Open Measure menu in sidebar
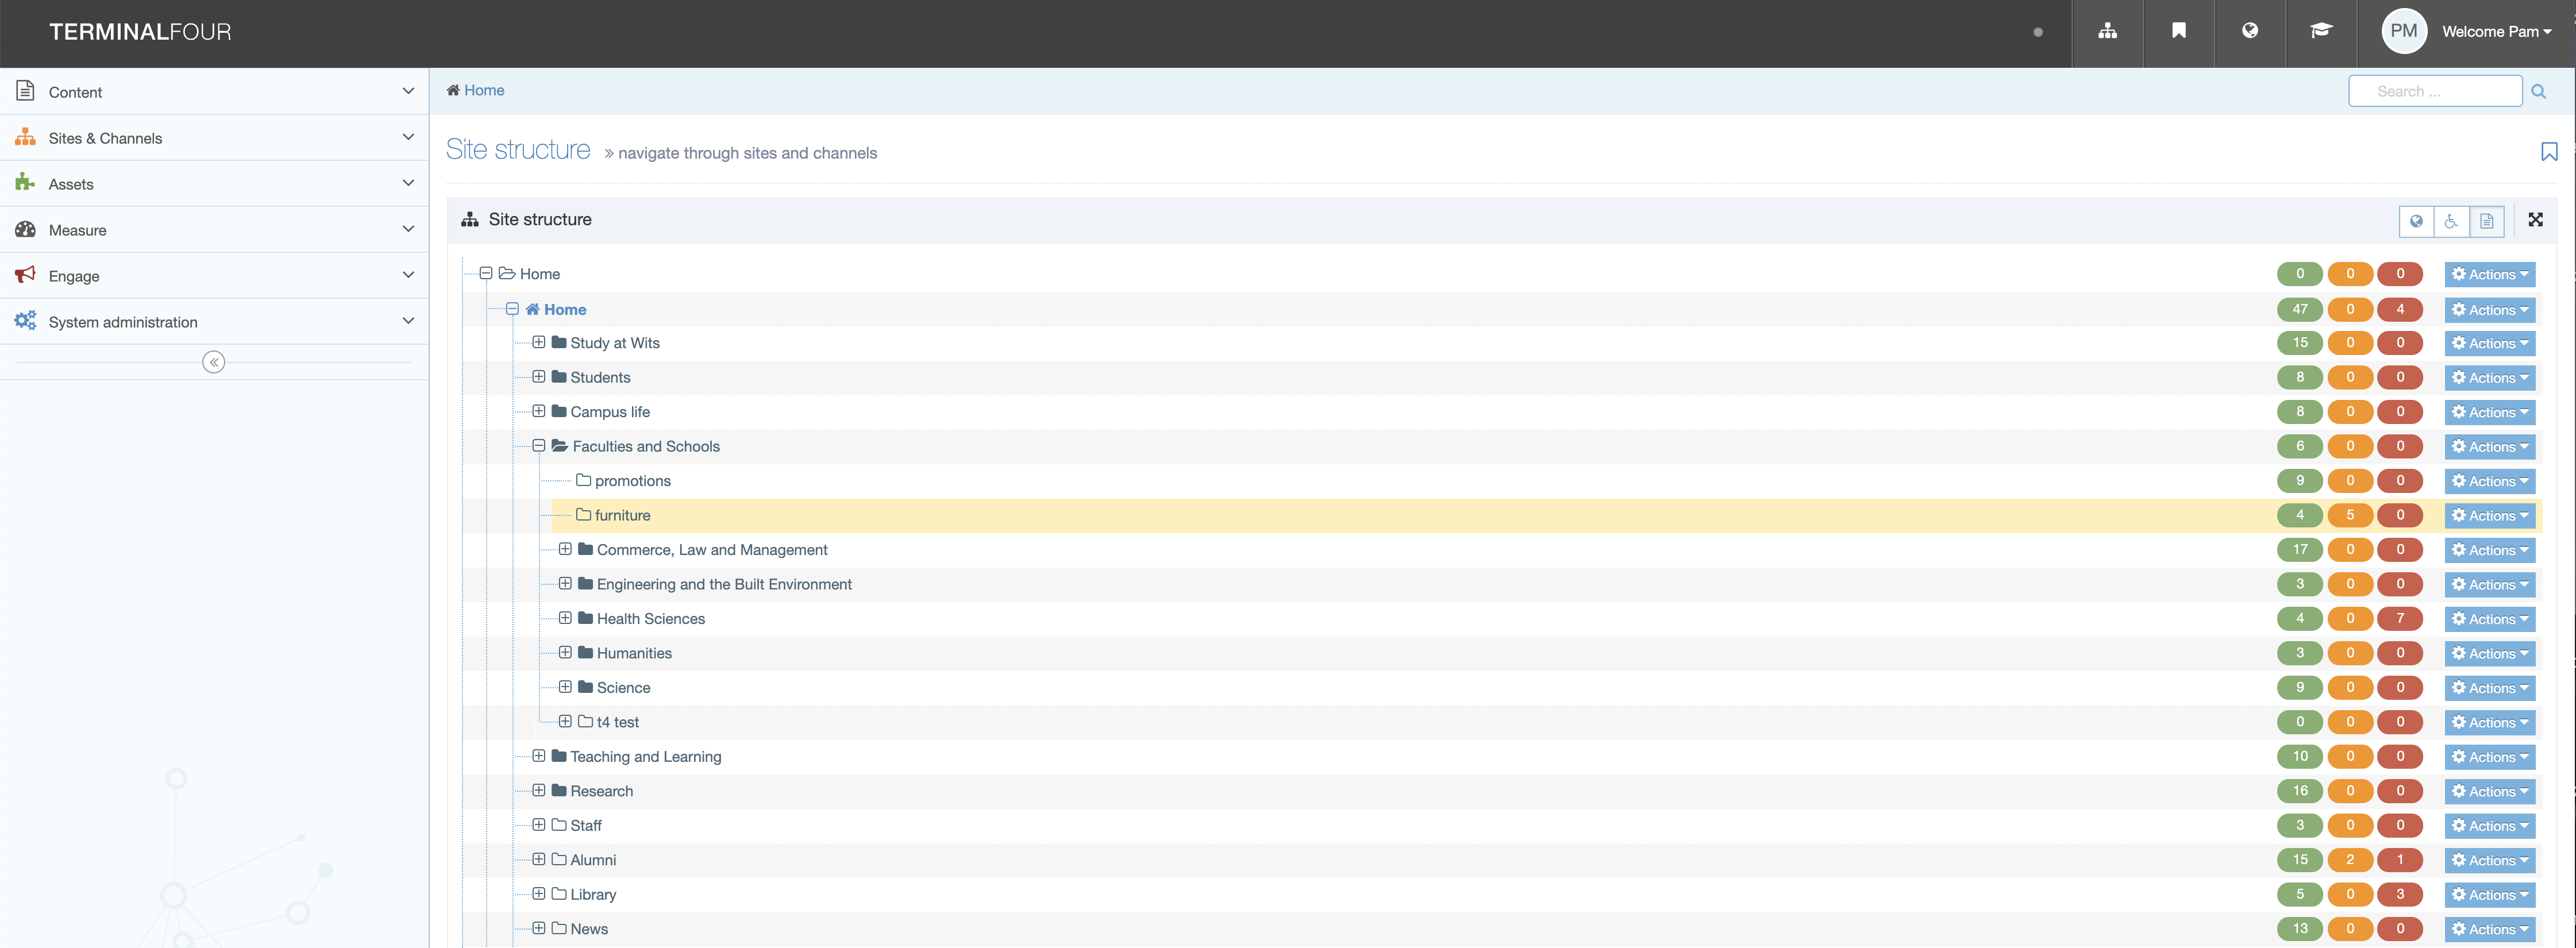The height and width of the screenshot is (948, 2576). [x=214, y=230]
